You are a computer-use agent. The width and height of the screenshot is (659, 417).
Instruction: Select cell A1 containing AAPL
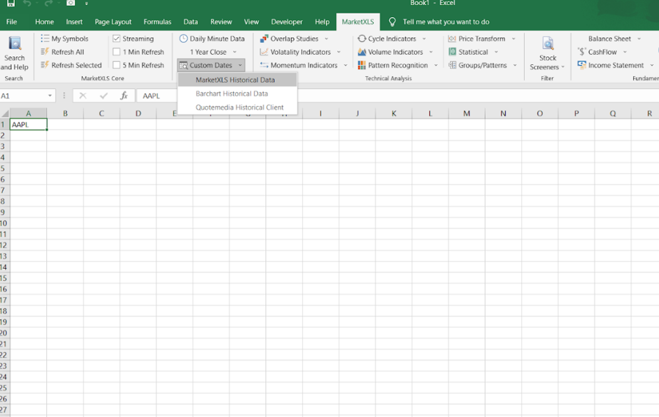click(x=28, y=124)
